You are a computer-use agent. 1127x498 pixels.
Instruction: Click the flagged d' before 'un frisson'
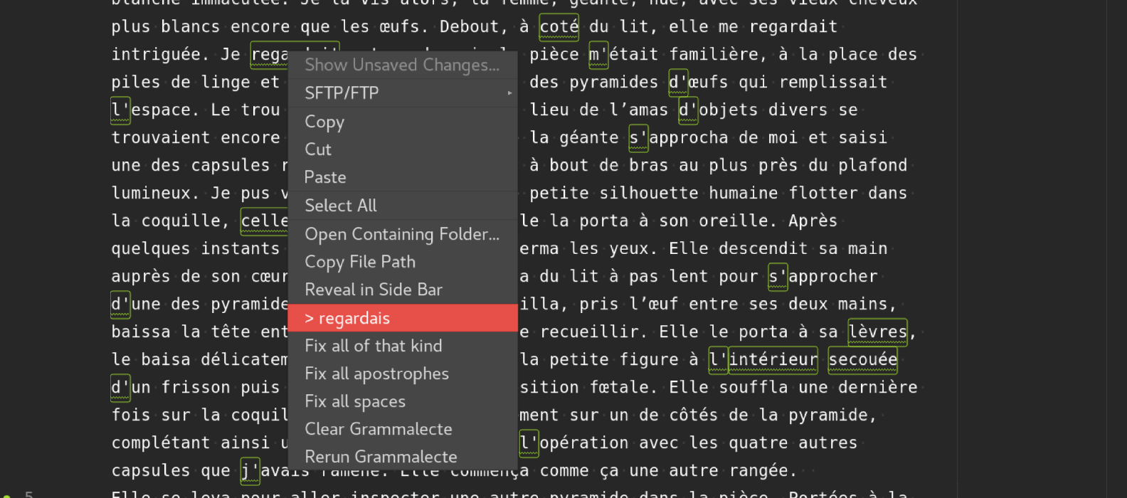120,388
